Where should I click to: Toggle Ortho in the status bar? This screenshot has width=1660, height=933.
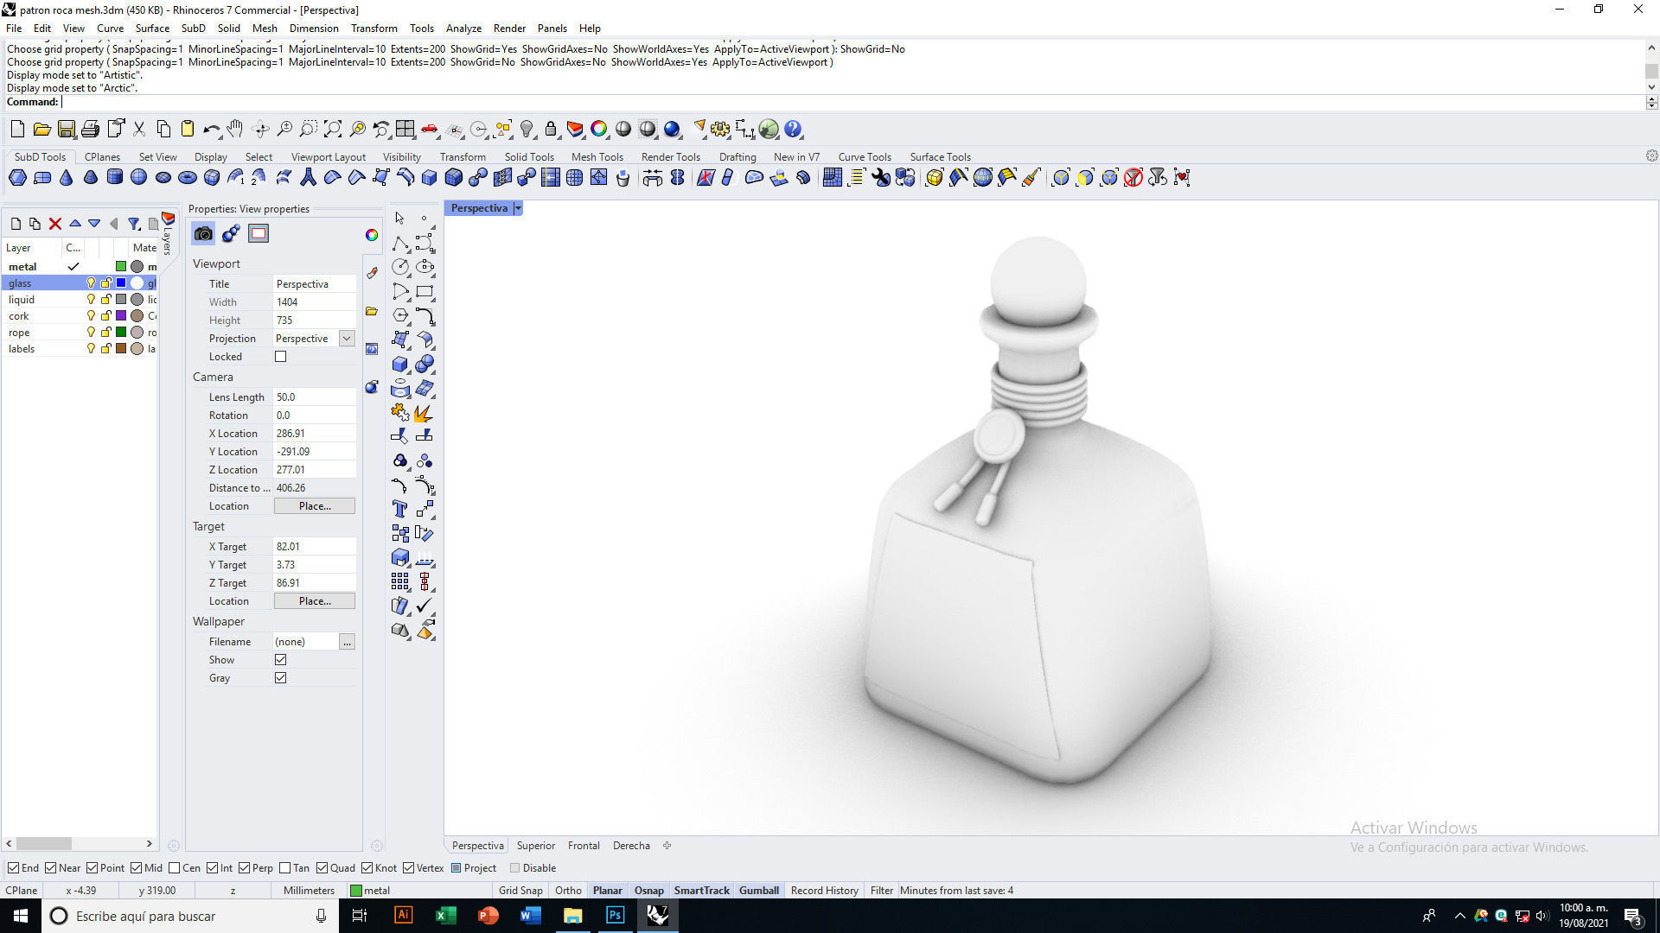568,891
